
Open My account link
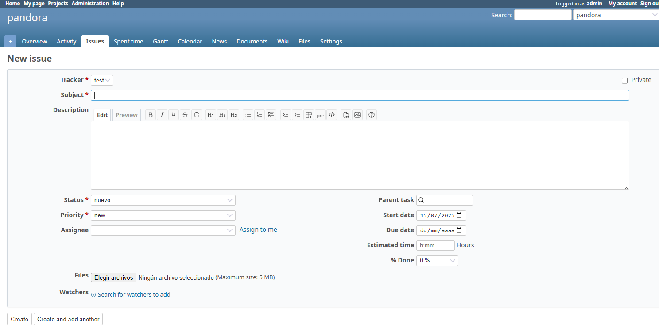[623, 3]
